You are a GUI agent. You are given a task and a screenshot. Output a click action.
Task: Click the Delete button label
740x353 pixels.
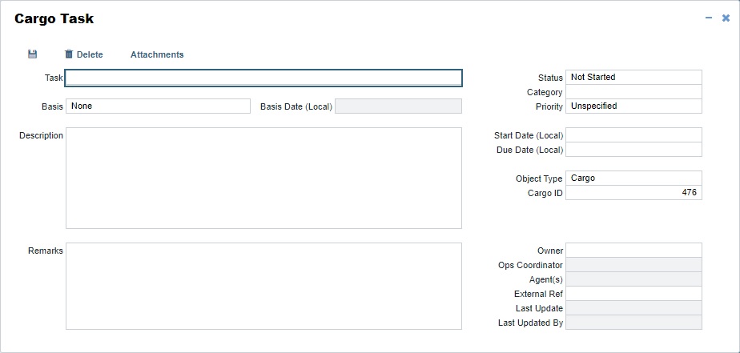coord(90,54)
